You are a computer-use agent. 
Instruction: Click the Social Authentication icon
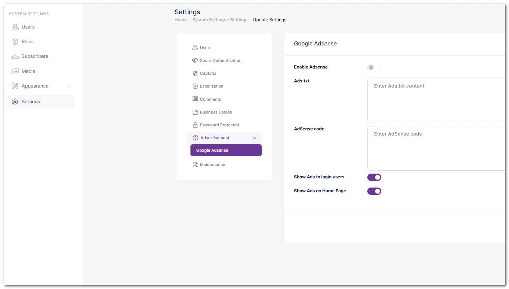195,60
